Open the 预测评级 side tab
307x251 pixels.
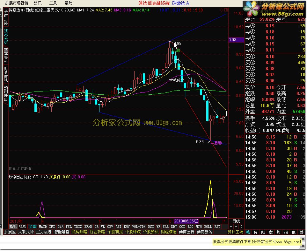pyautogui.click(x=6, y=94)
